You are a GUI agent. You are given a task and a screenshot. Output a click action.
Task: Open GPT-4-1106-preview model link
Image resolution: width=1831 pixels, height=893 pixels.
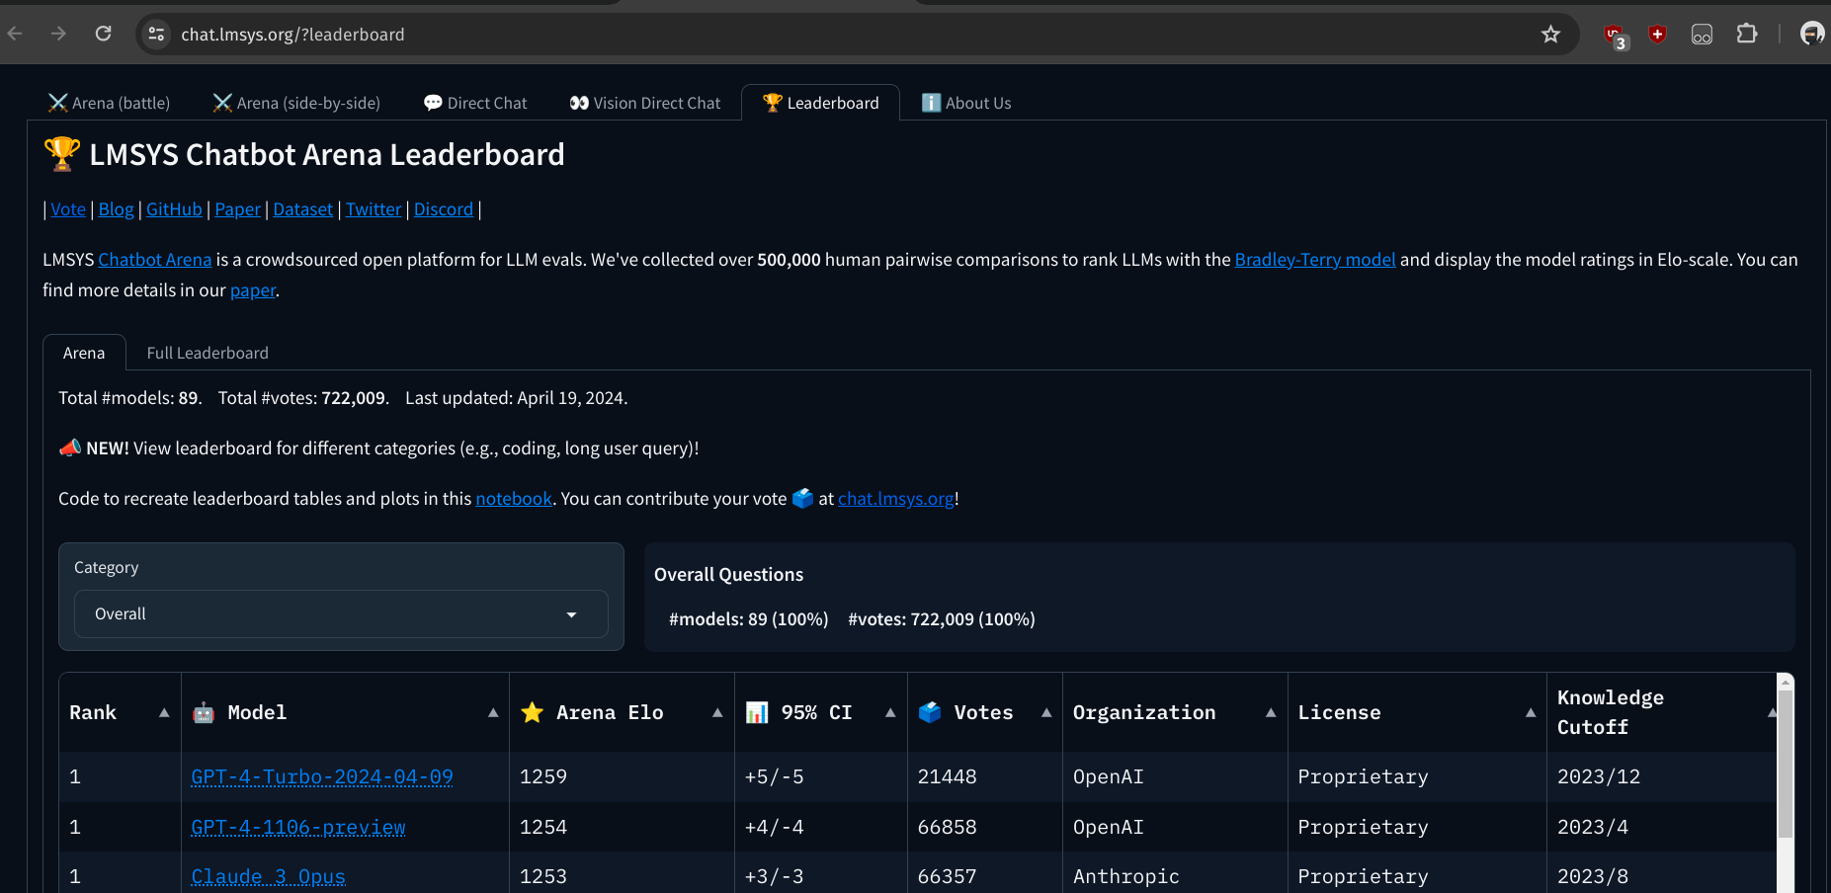[298, 827]
